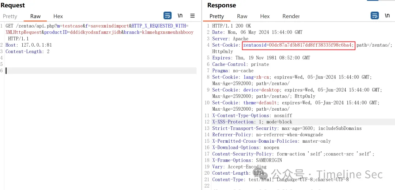Select the Pretty tab in Response
The image size is (395, 190).
[x=217, y=16]
